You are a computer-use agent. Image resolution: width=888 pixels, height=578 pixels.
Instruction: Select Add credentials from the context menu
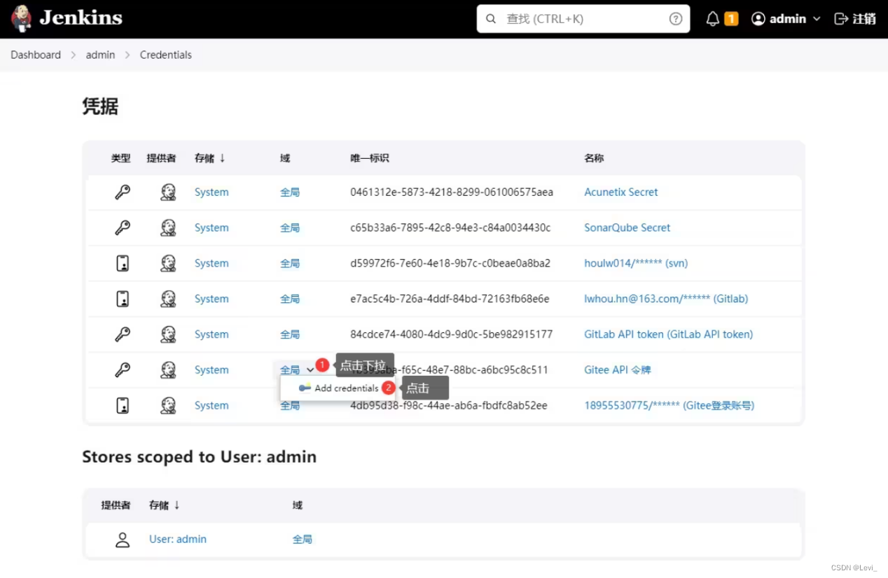pyautogui.click(x=347, y=388)
